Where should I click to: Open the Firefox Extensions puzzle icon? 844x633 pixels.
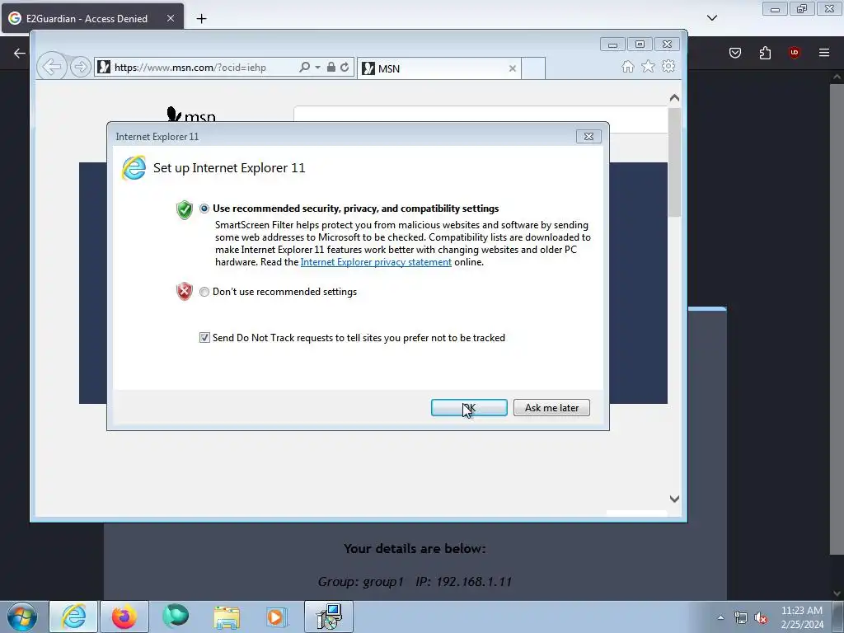(x=765, y=53)
